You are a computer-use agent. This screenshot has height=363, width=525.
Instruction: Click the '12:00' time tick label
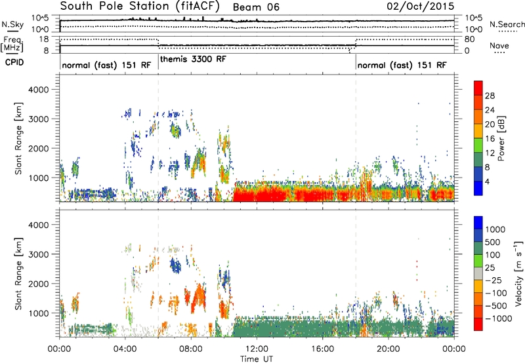257,349
